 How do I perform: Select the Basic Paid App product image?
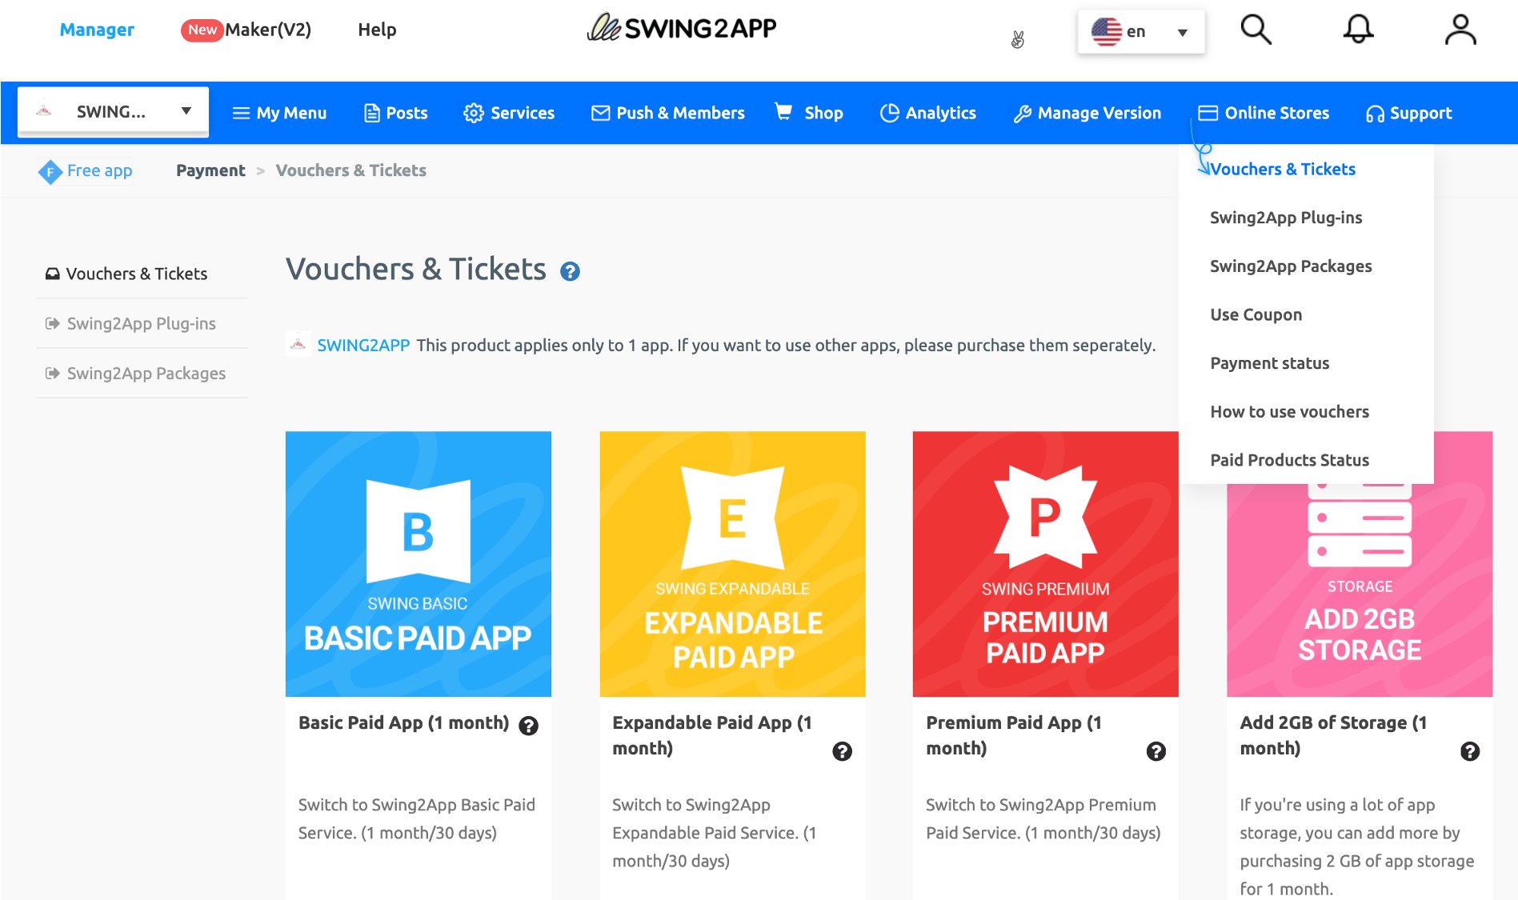(418, 564)
